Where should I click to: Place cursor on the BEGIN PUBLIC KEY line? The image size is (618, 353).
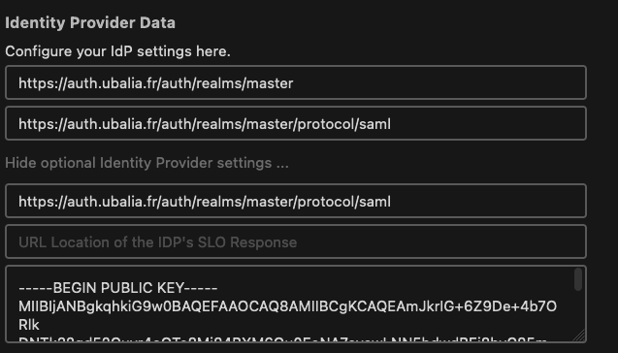coord(117,288)
